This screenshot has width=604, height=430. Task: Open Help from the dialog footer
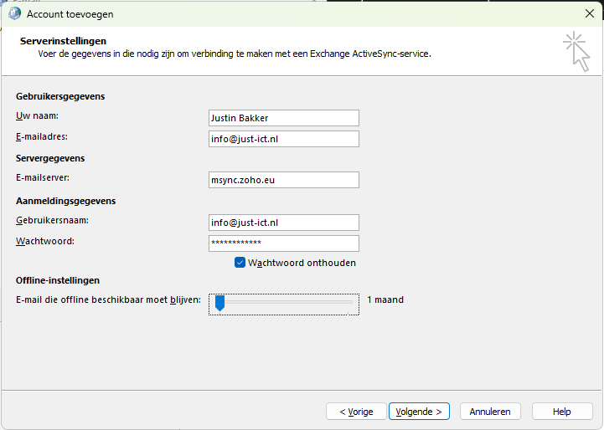pyautogui.click(x=561, y=412)
